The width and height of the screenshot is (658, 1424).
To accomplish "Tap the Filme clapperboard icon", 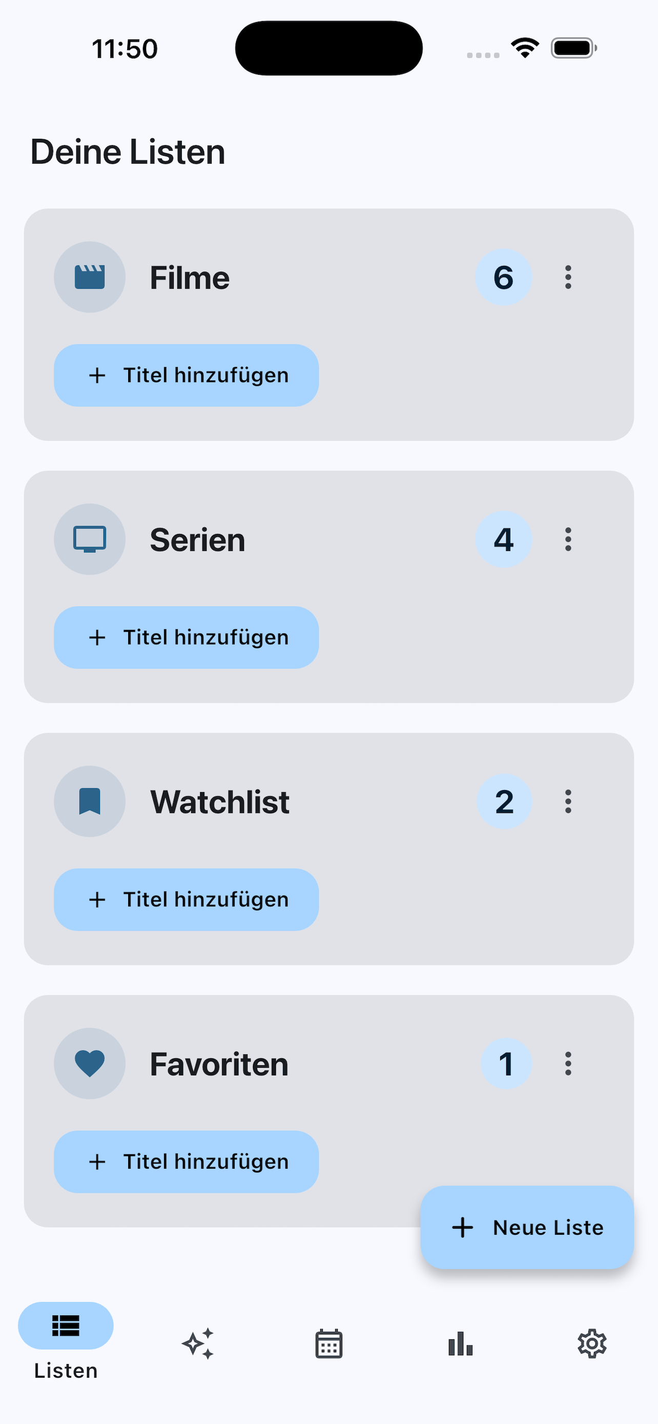I will (90, 277).
